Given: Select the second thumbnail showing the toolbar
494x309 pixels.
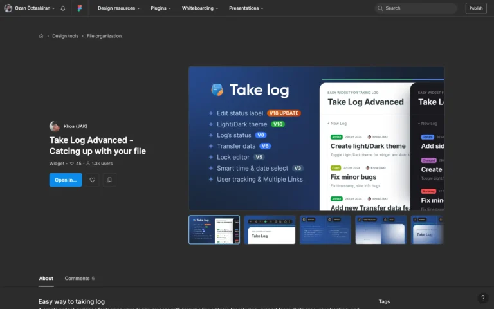Looking at the screenshot, I should 270,230.
